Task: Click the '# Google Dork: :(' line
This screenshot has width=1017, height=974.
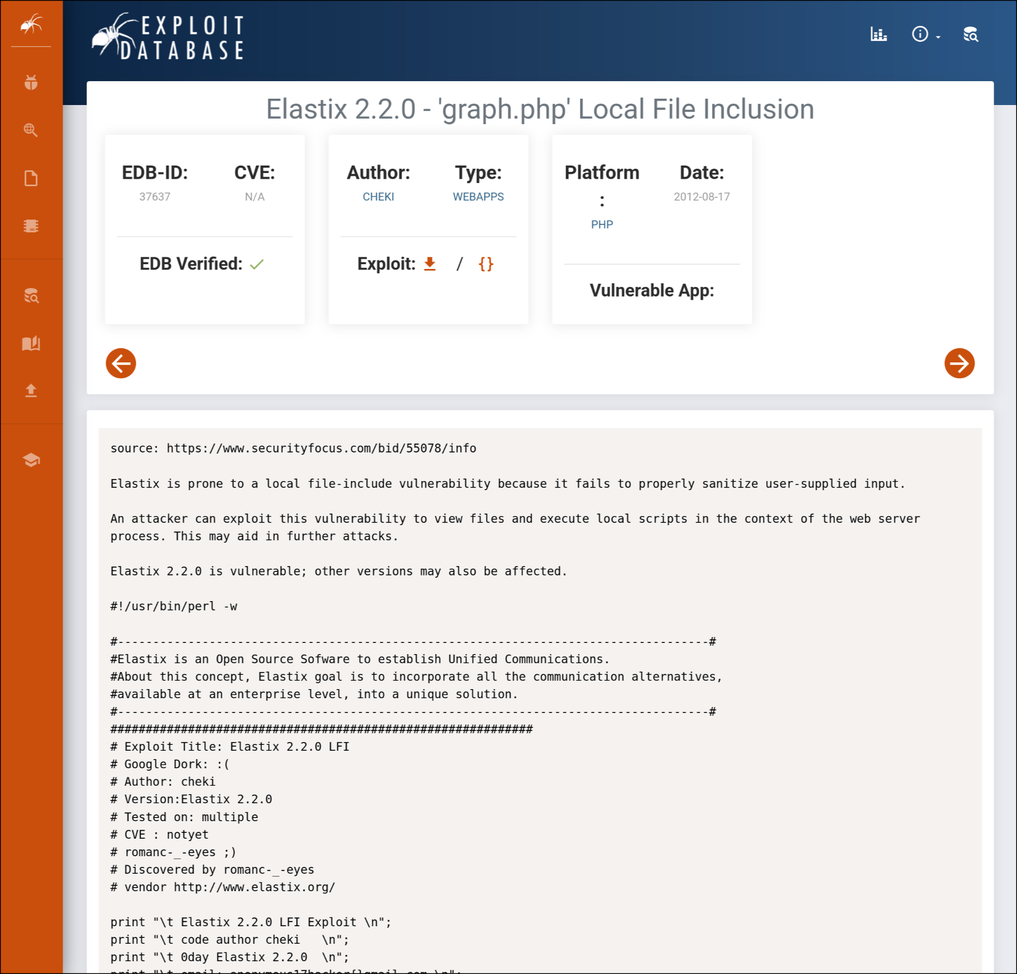Action: coord(170,764)
